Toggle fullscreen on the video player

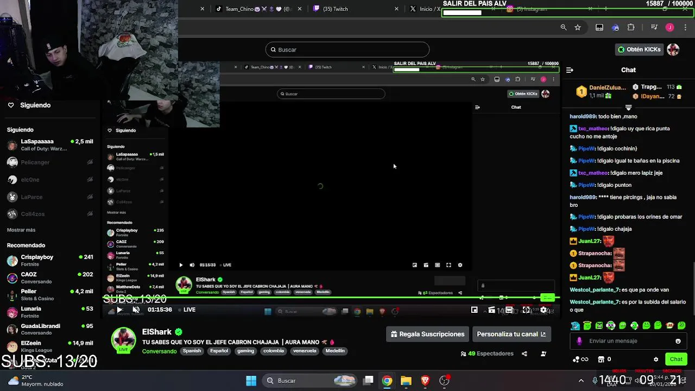click(x=526, y=310)
